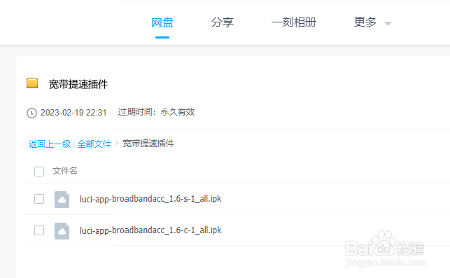Click the 过期时间：永久有效 text
Viewport: 450px width, 278px height.
[156, 112]
